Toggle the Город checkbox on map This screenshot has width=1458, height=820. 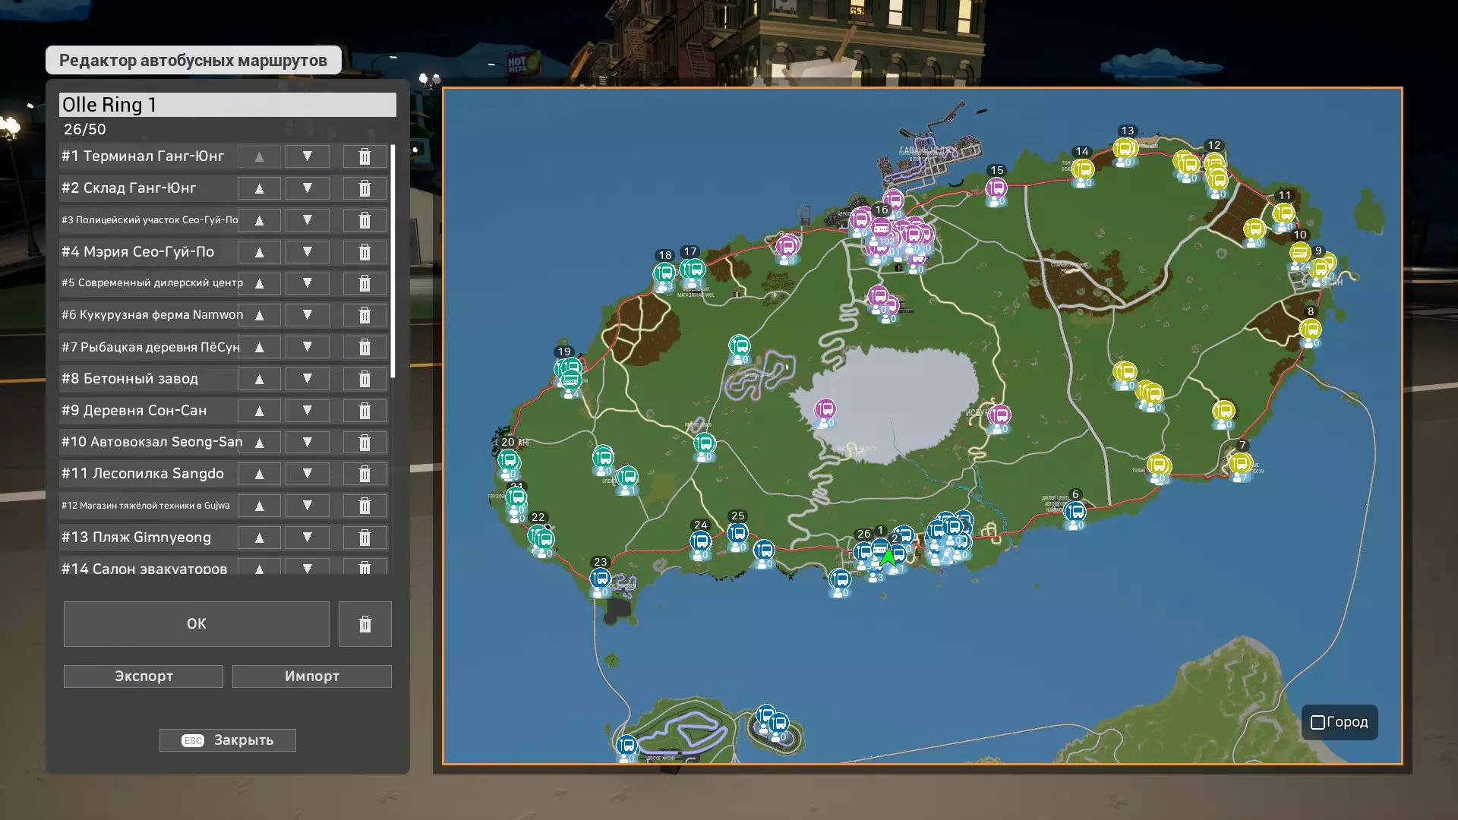1318,722
